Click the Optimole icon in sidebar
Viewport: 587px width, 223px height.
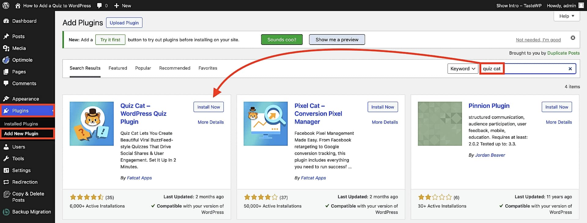point(6,60)
